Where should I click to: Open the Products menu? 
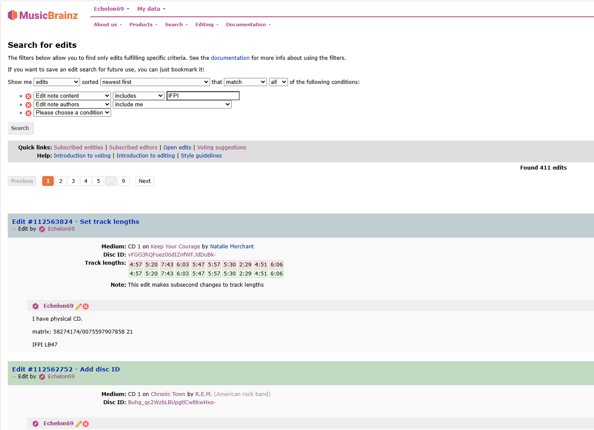click(143, 25)
